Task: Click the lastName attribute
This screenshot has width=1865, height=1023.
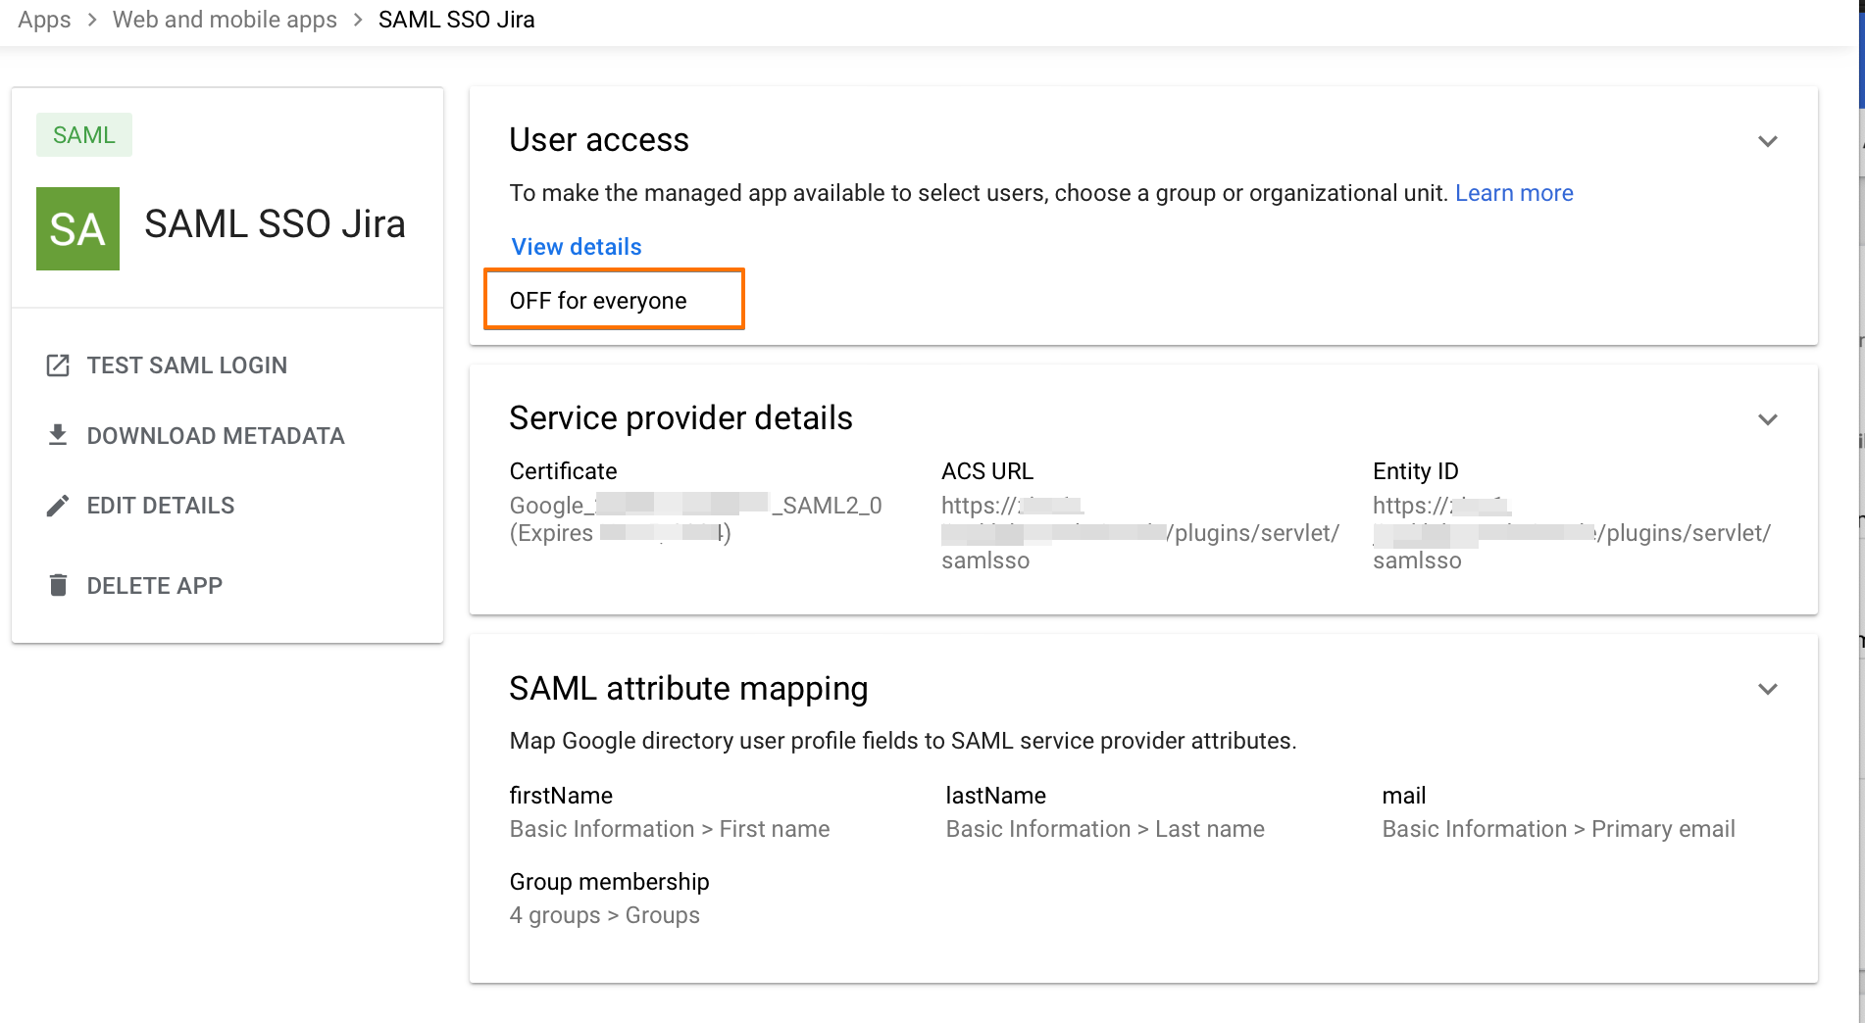Action: pyautogui.click(x=996, y=796)
